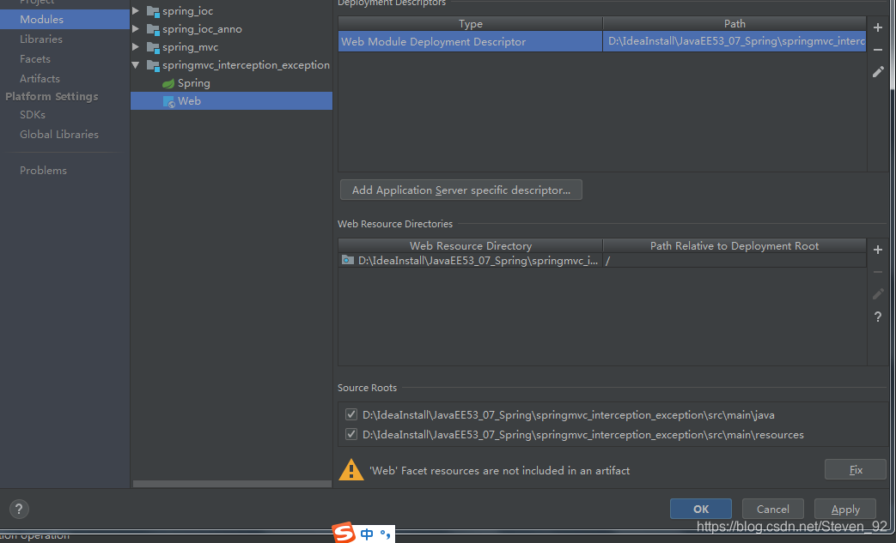Click the warning icon about Web facet

pyautogui.click(x=350, y=470)
